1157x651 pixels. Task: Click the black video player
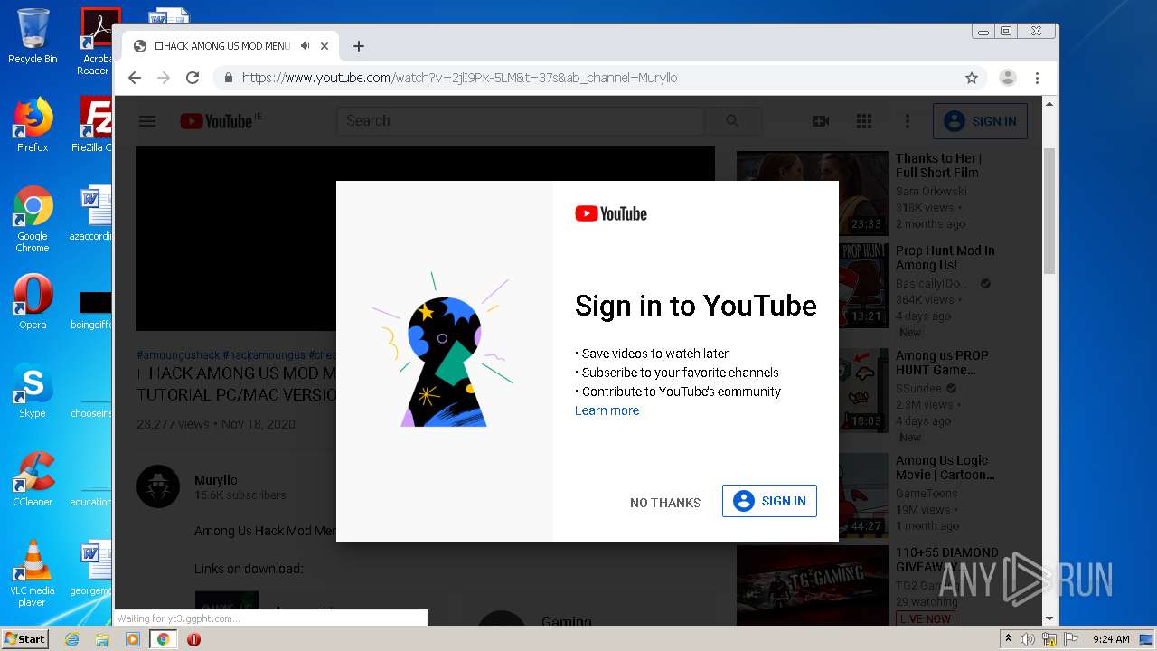[236, 239]
